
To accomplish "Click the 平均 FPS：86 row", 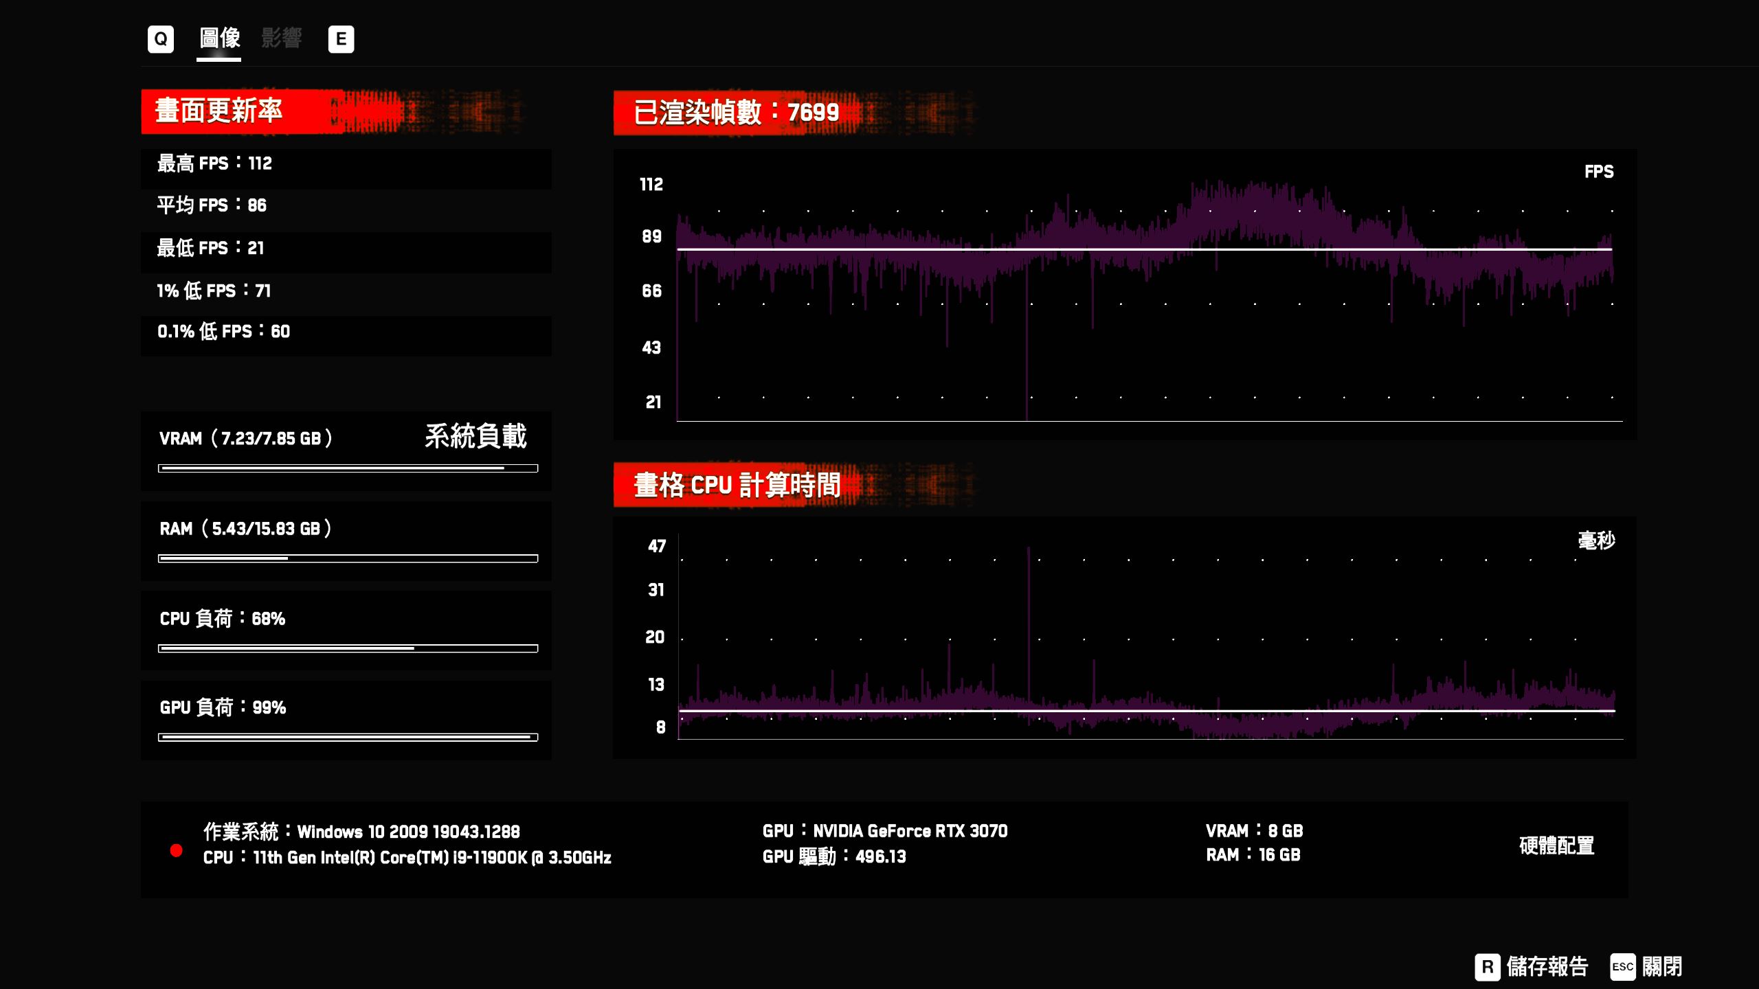I will 346,211.
